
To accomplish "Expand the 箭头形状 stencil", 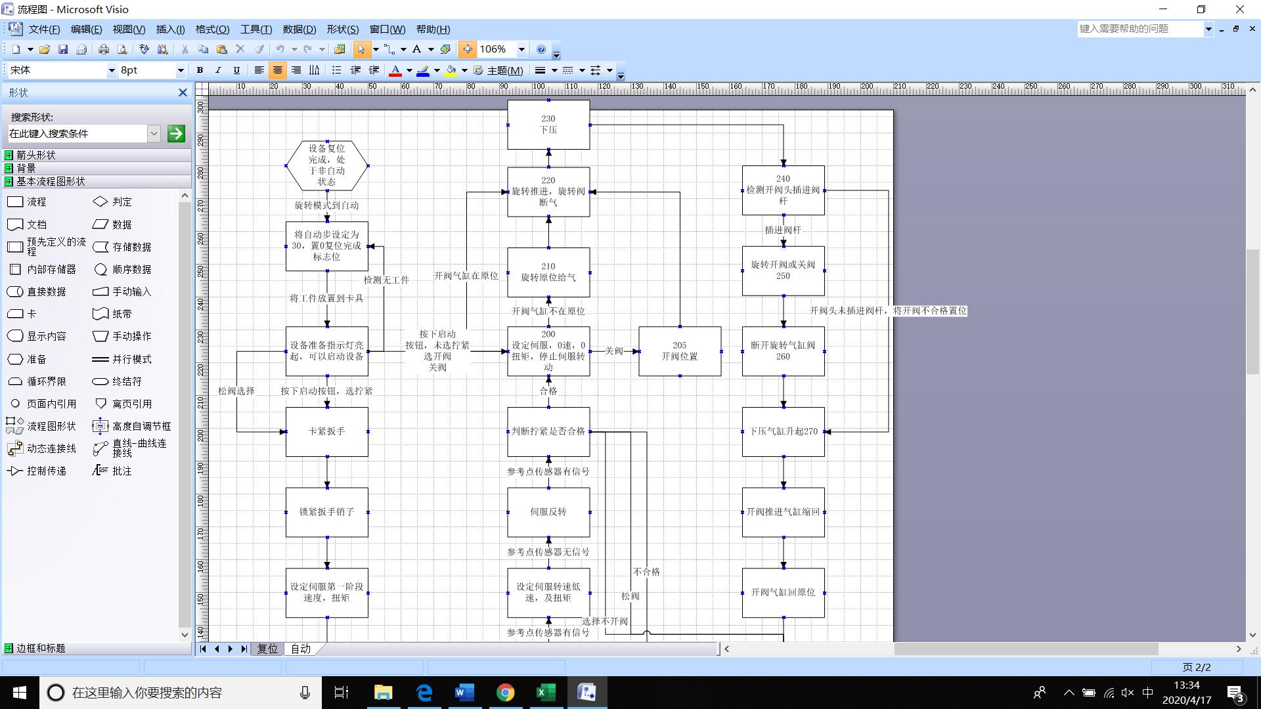I will 36,155.
